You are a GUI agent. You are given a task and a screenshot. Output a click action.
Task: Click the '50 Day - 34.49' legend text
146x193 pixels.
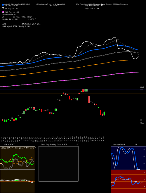(11, 9)
